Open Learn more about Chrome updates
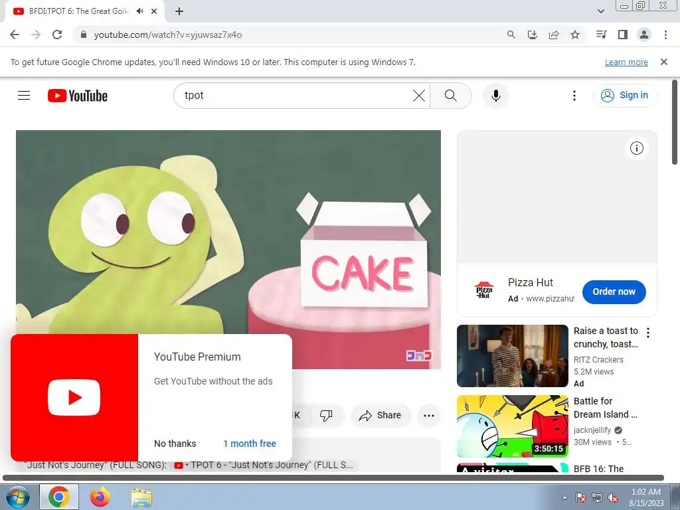 pyautogui.click(x=626, y=62)
